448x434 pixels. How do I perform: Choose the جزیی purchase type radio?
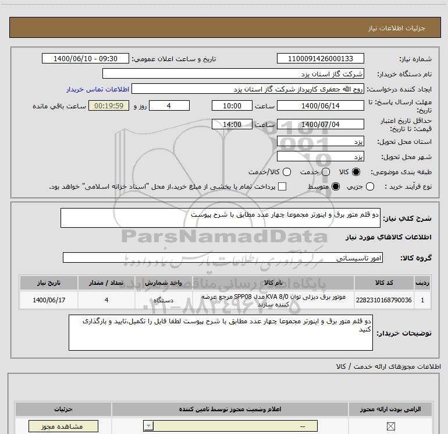(x=370, y=186)
